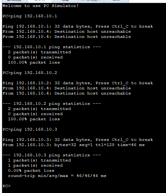Click the '1 packet(s) received' line
Screen dimensions: 166x193
click(x=35, y=165)
